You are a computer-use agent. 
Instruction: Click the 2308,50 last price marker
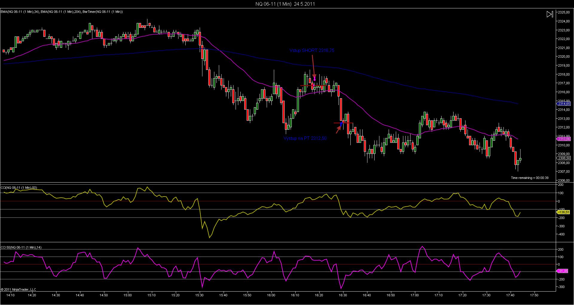tap(564, 158)
